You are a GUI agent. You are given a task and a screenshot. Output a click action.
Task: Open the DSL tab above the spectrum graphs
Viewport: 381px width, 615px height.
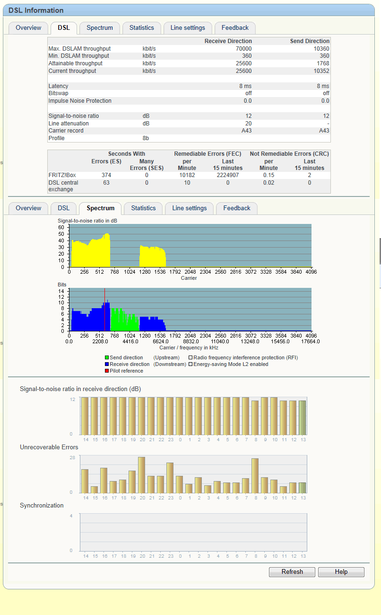click(63, 208)
